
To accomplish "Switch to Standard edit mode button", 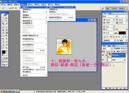I will (3, 58).
